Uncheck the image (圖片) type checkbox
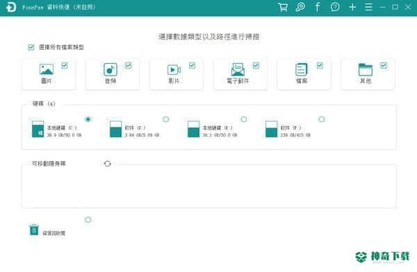Screen dimensions: 417x272 pos(65,65)
